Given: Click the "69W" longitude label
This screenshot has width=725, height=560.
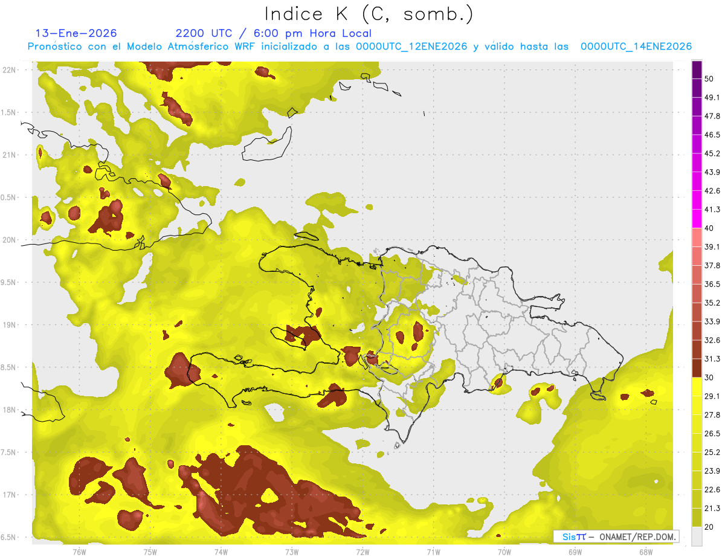Looking at the screenshot, I should [x=575, y=552].
